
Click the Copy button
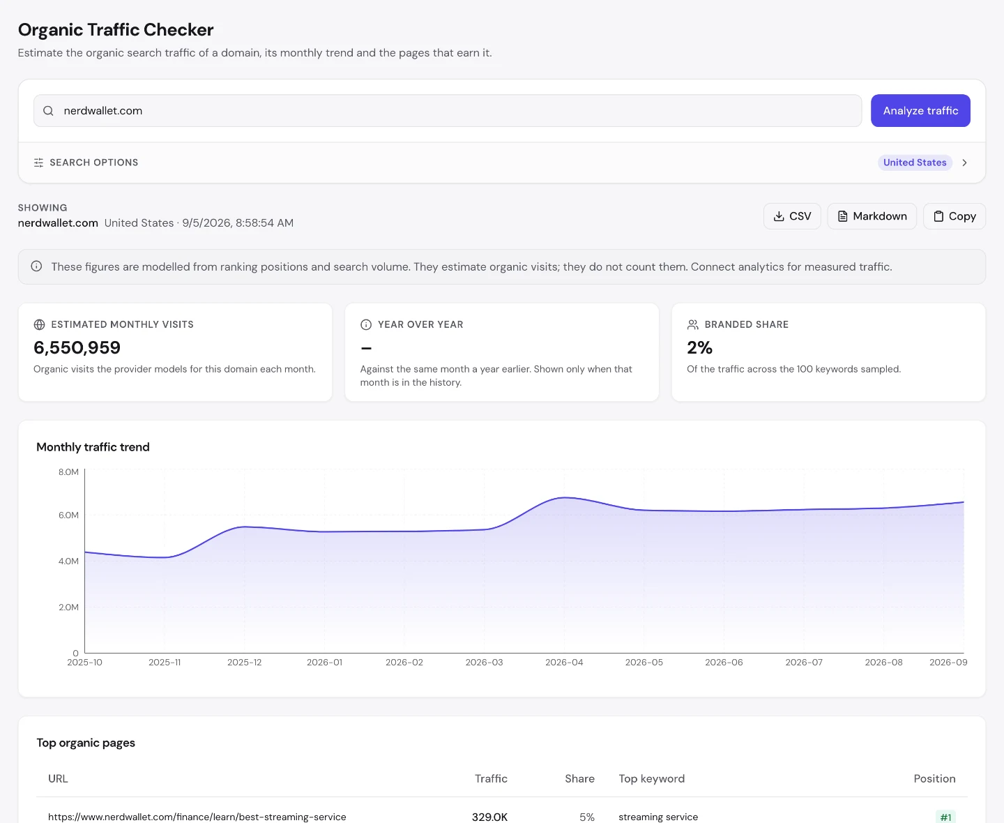coord(954,216)
